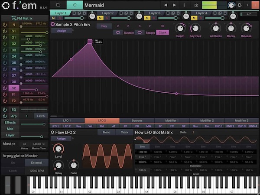Toggle the EQ power button
Viewport: 260px width, 195px height.
(x=5, y=110)
